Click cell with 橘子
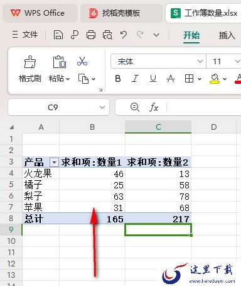Image resolution: width=241 pixels, height=286 pixels. [x=41, y=185]
